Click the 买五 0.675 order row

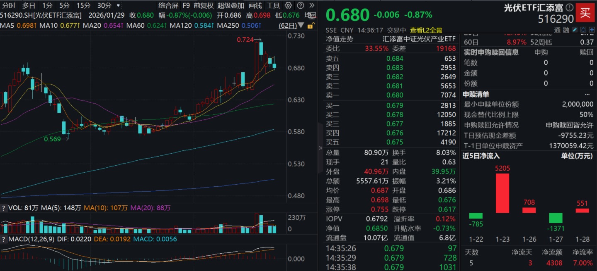coord(391,142)
